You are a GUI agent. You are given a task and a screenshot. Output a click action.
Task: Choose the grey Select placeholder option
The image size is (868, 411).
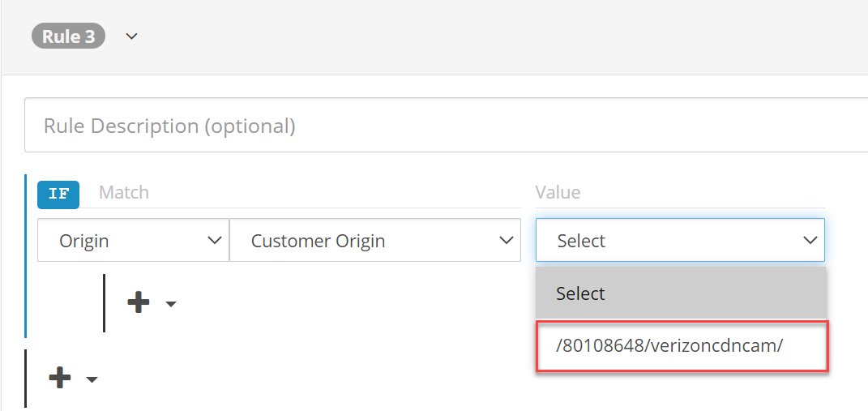coord(680,293)
